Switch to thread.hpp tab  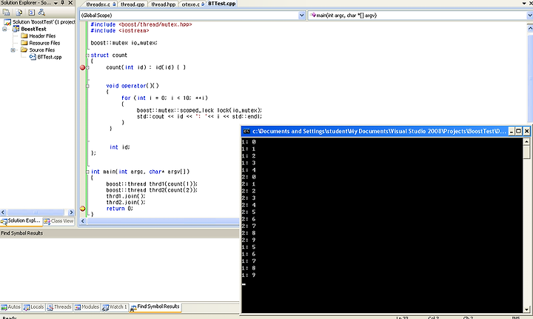pos(163,4)
